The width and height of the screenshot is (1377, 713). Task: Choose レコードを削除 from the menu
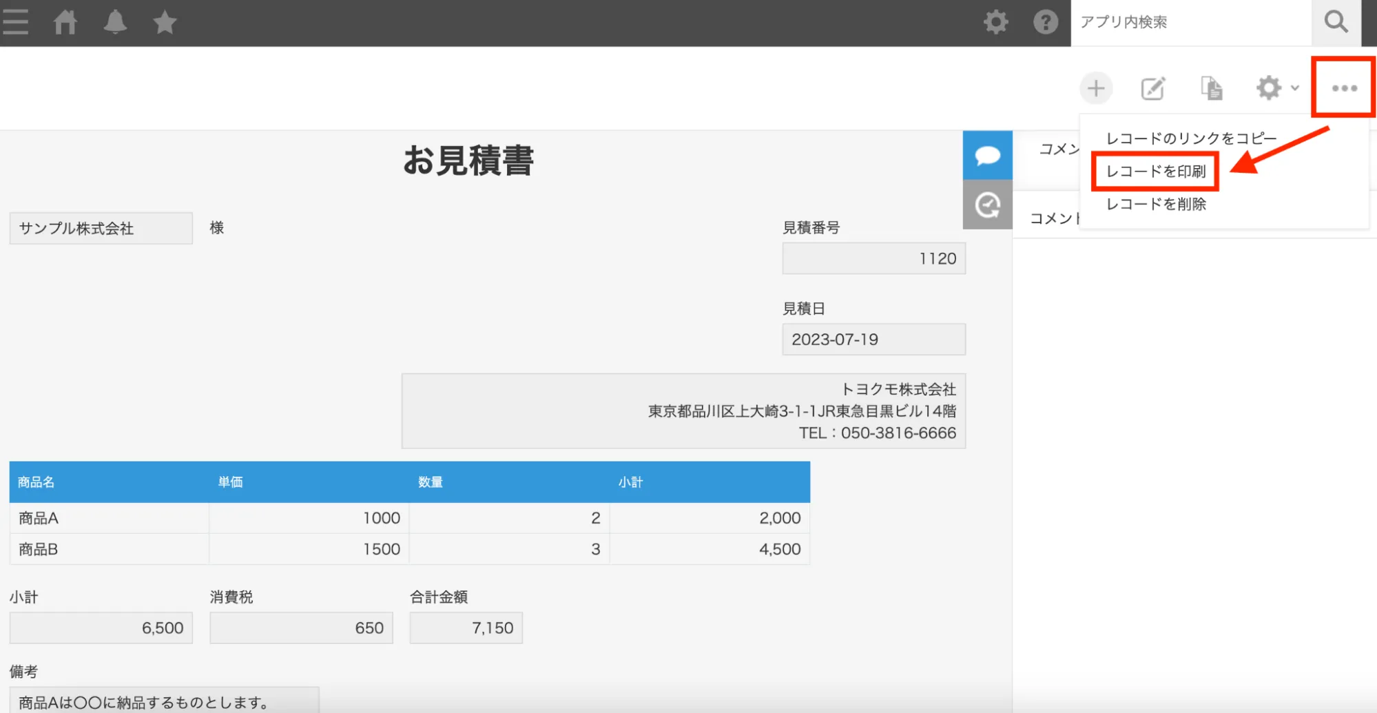(x=1155, y=205)
